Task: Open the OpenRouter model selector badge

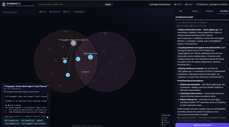Action: click(212, 4)
